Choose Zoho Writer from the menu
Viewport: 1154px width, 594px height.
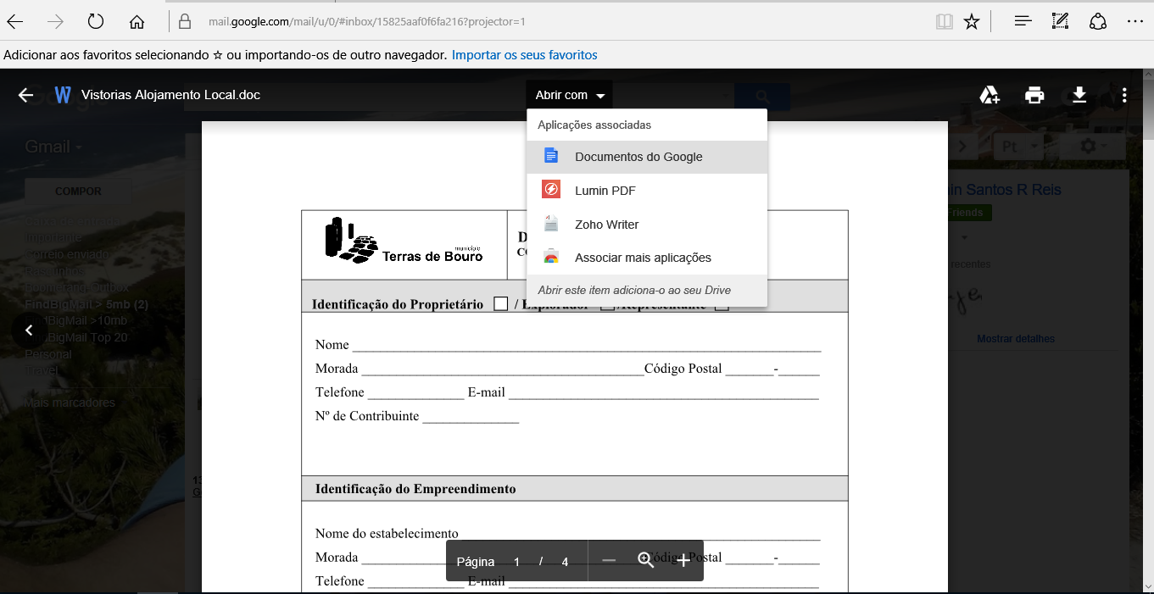(647, 225)
